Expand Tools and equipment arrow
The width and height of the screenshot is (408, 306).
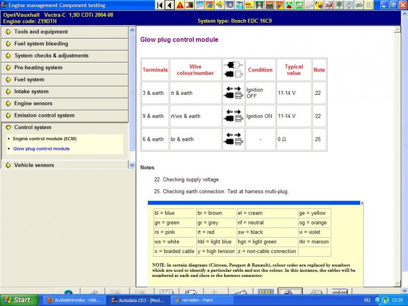point(8,32)
